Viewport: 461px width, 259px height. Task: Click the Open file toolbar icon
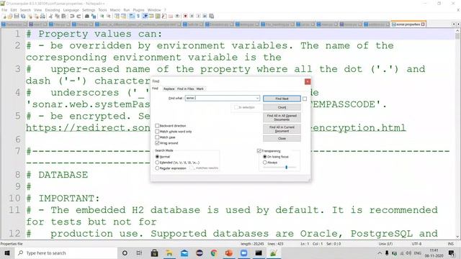10,16
